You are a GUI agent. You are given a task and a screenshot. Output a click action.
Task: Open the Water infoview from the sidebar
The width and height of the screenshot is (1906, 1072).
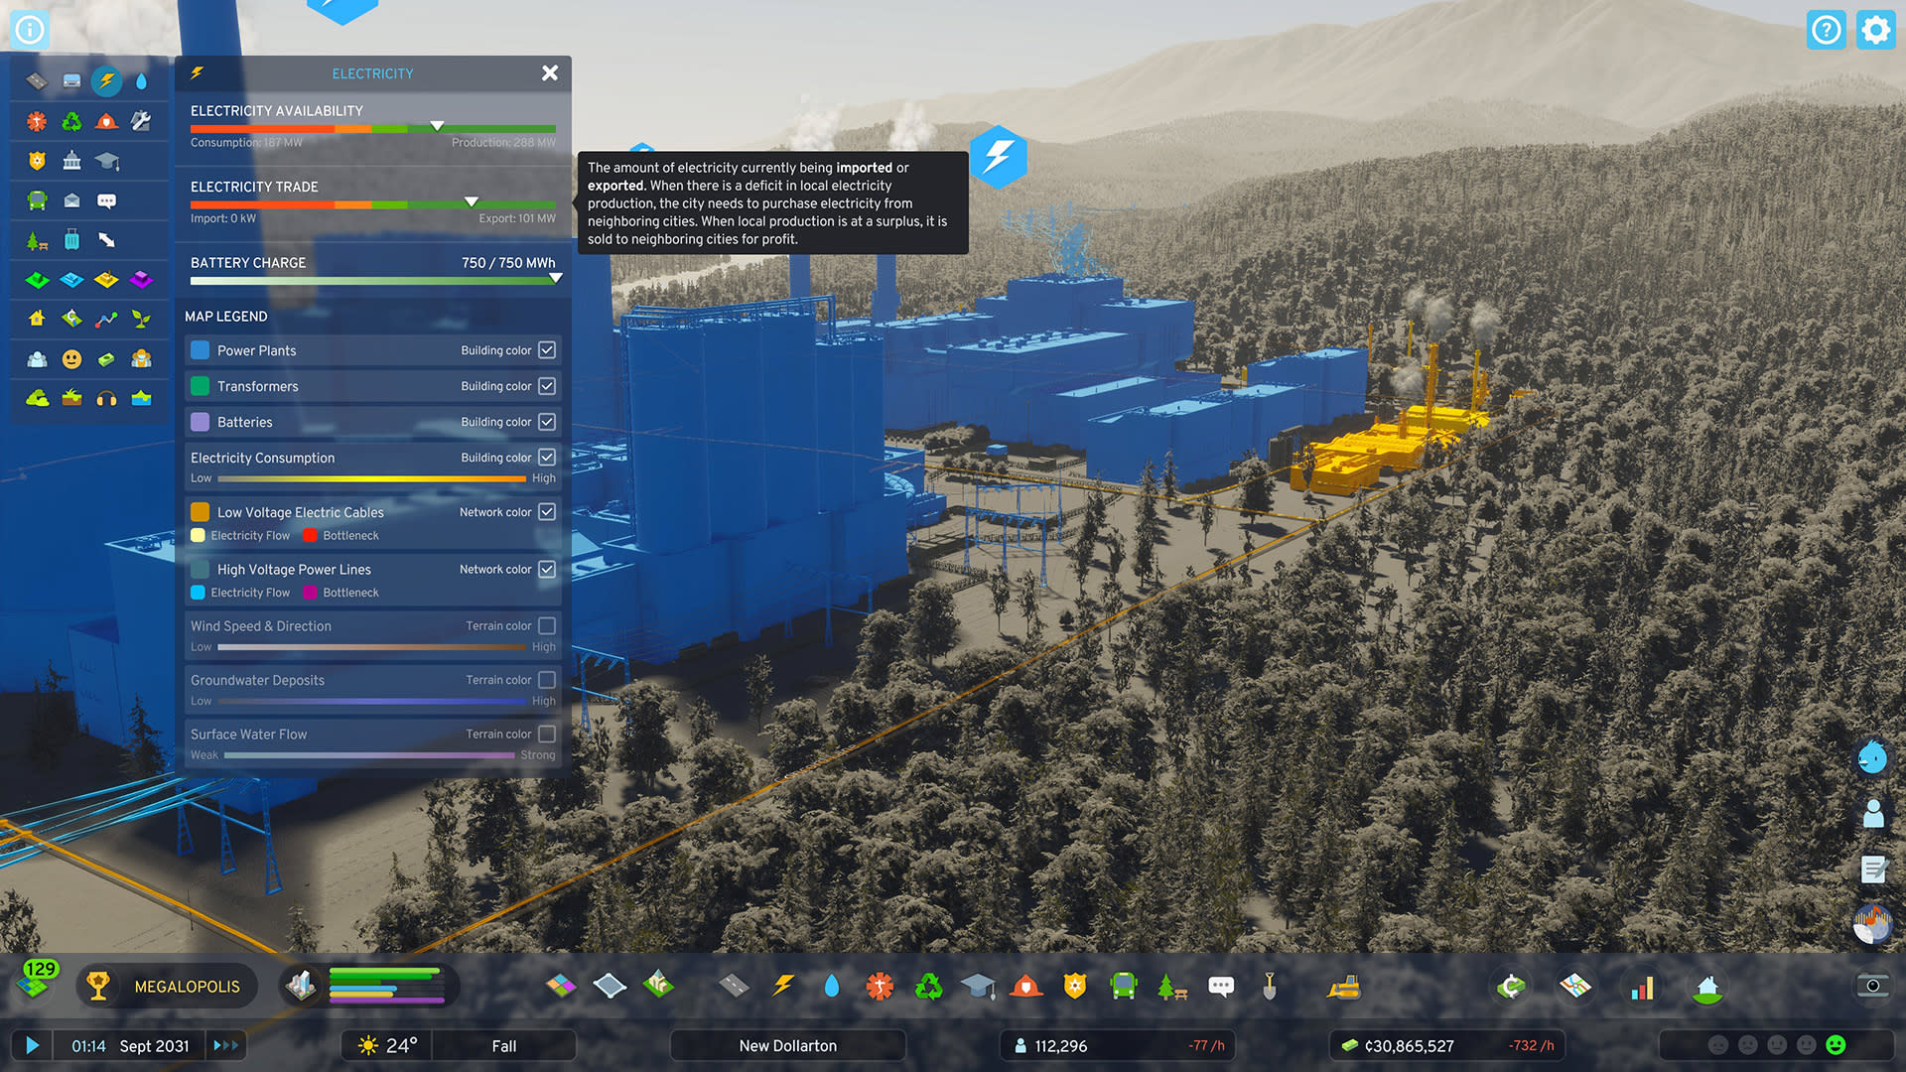(x=142, y=81)
